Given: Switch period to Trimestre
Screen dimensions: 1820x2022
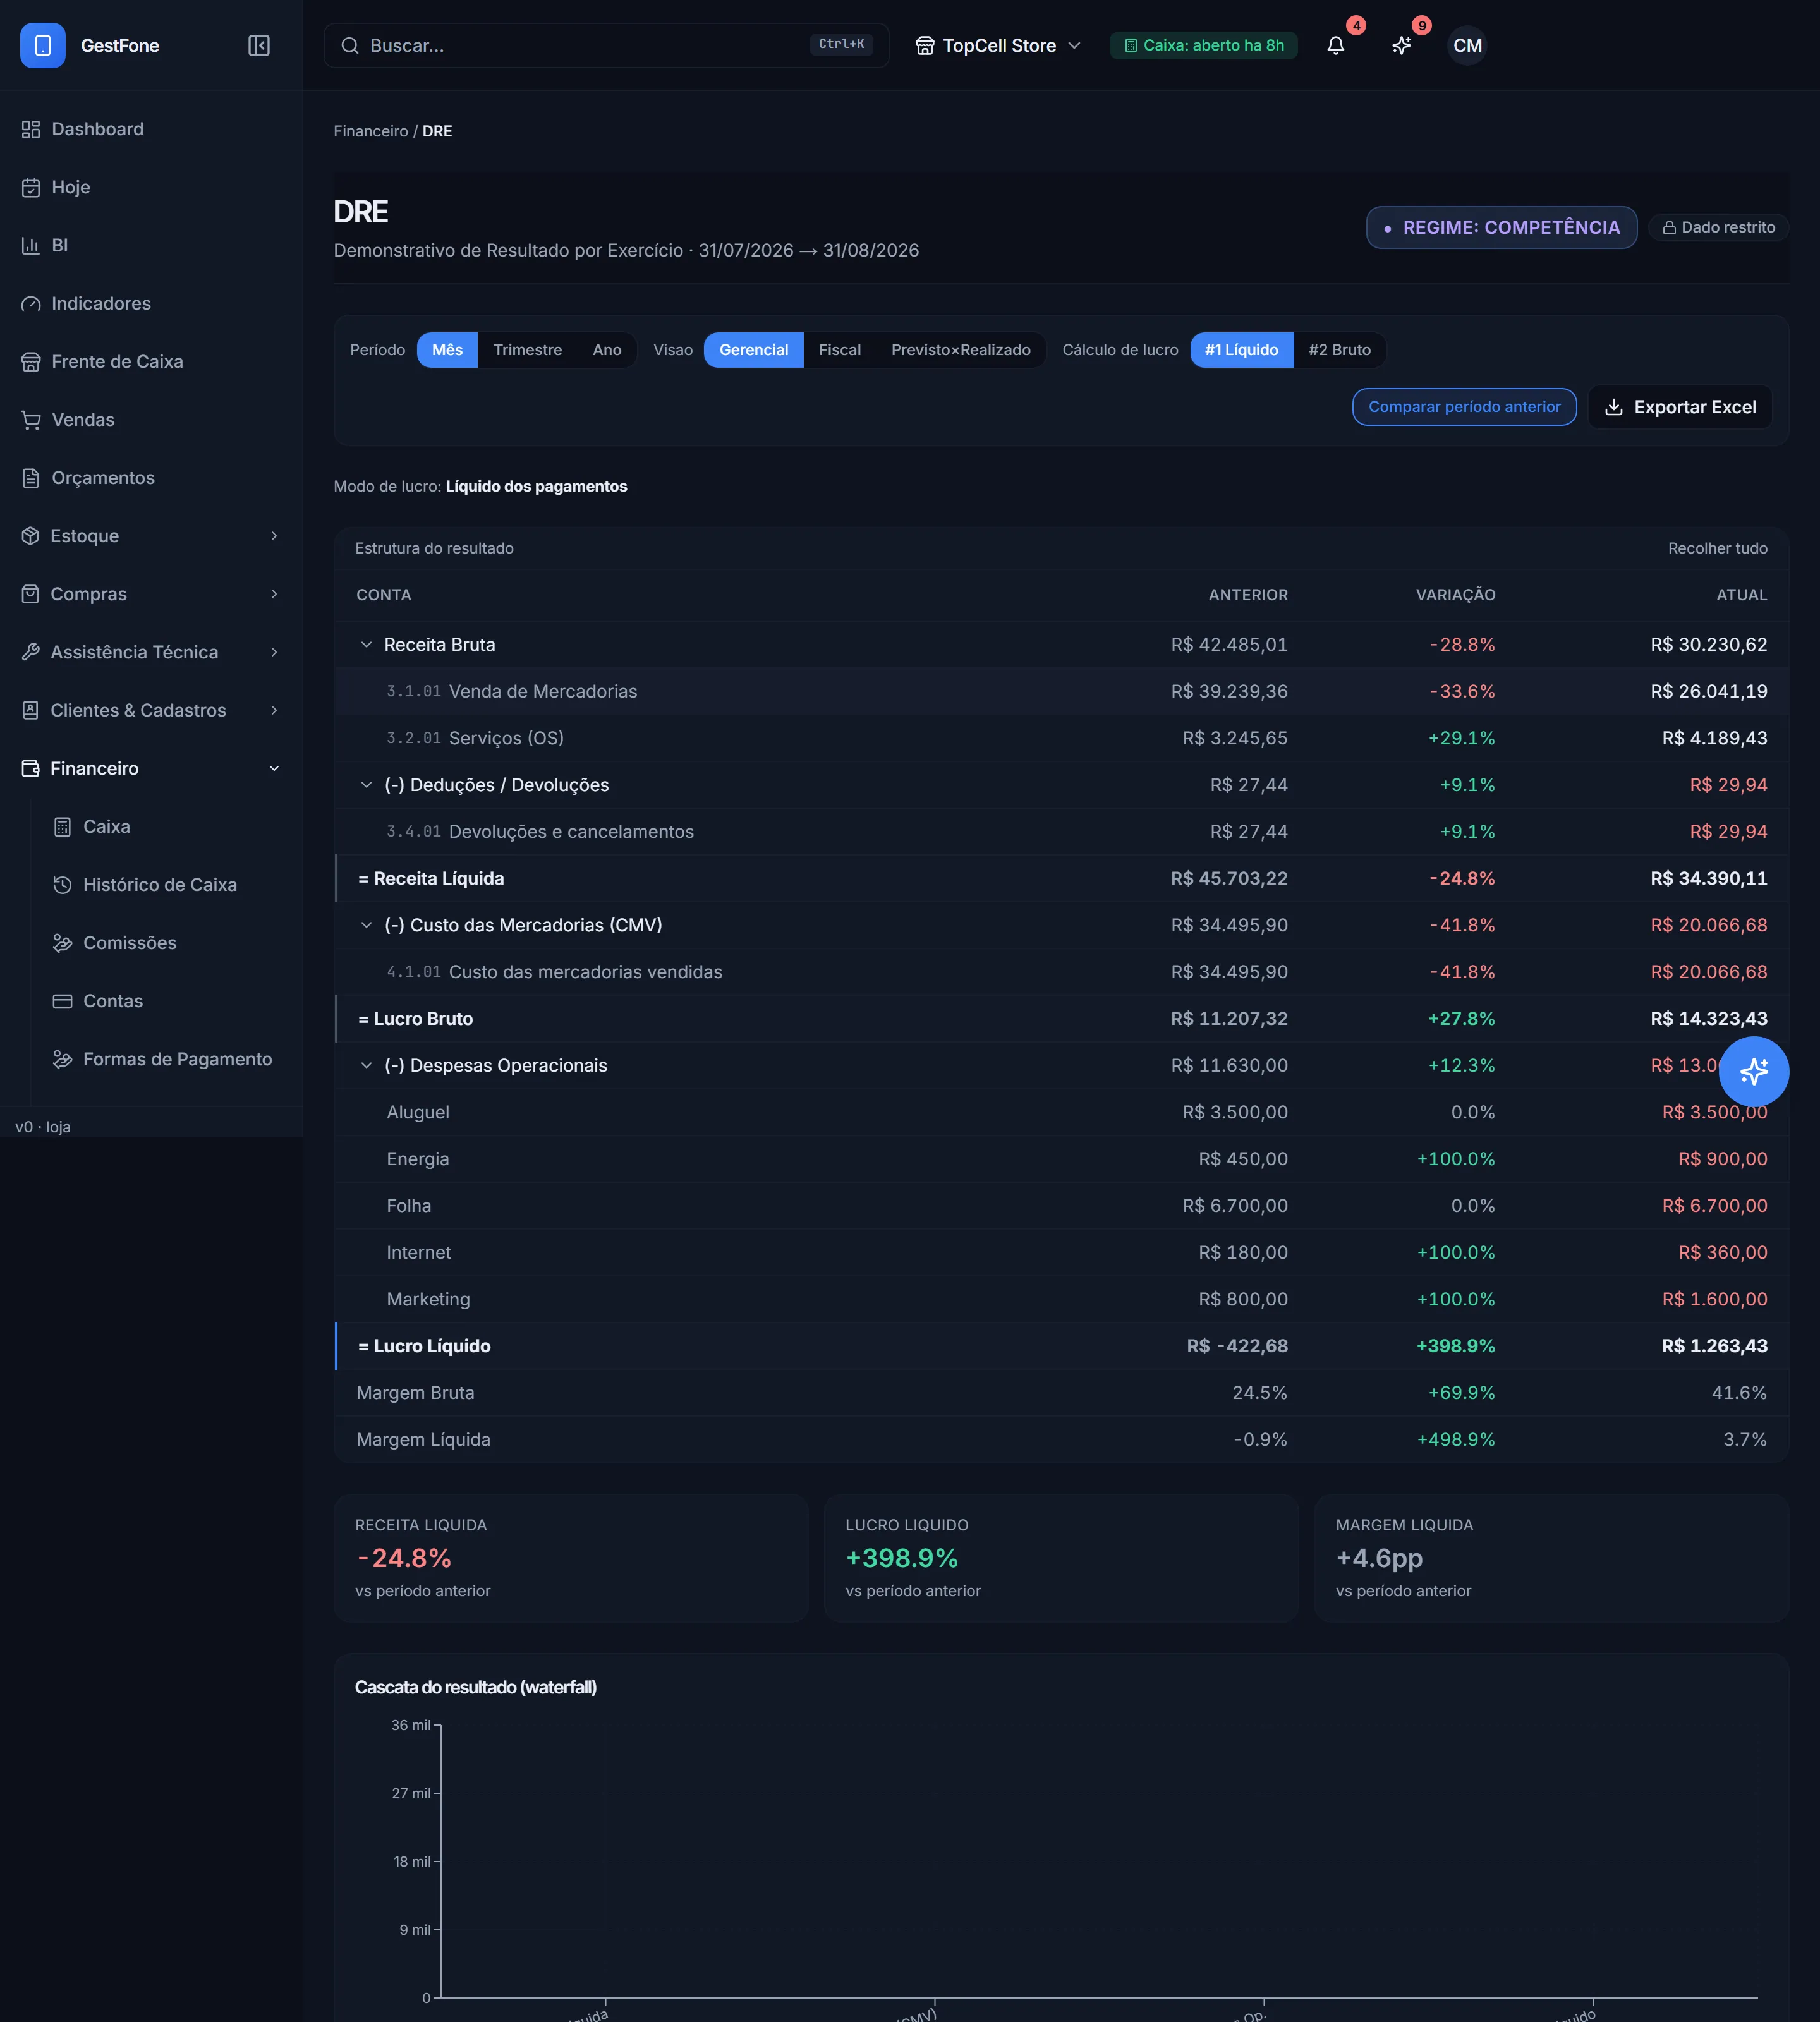Looking at the screenshot, I should [527, 350].
